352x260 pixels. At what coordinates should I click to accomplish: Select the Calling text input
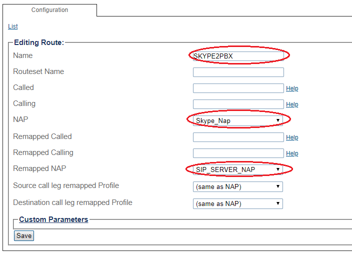point(238,104)
